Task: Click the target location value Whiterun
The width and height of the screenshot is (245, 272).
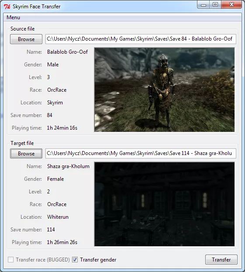Action: (58, 217)
